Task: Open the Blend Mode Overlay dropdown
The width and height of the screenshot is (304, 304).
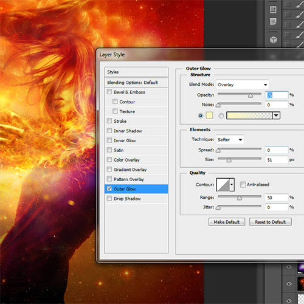Action: (x=243, y=85)
